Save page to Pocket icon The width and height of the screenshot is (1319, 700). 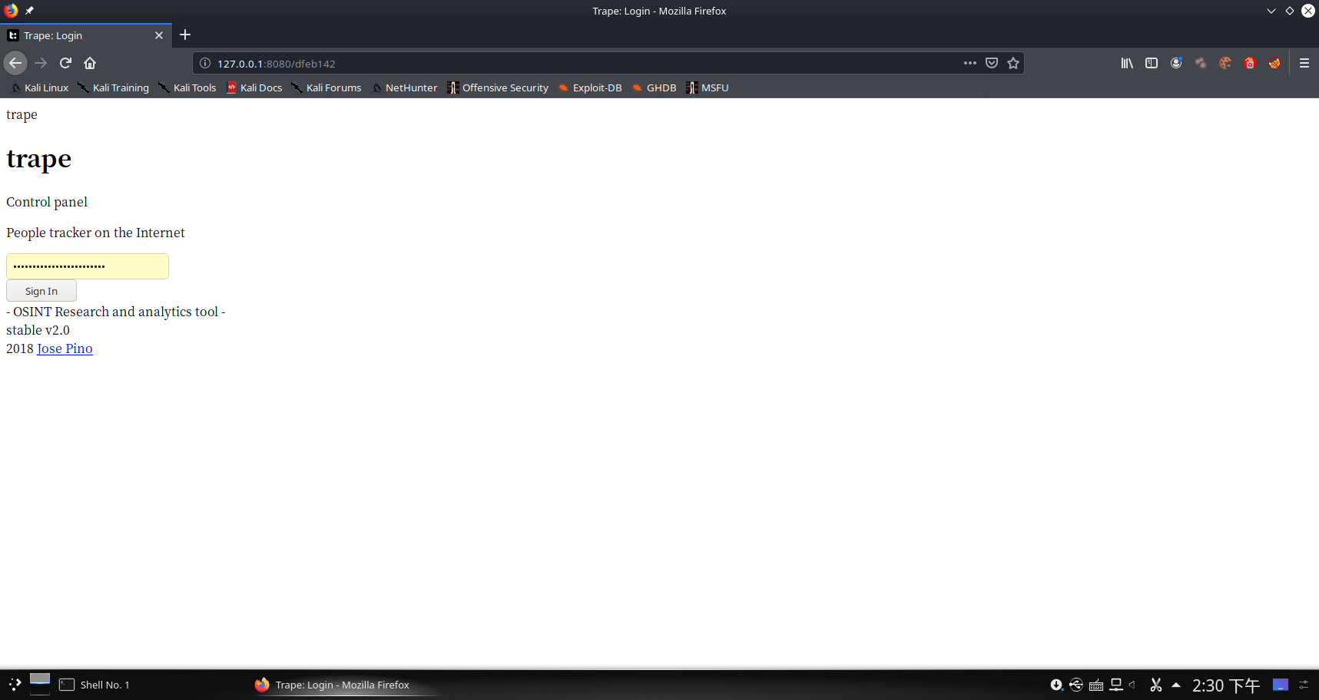(992, 63)
